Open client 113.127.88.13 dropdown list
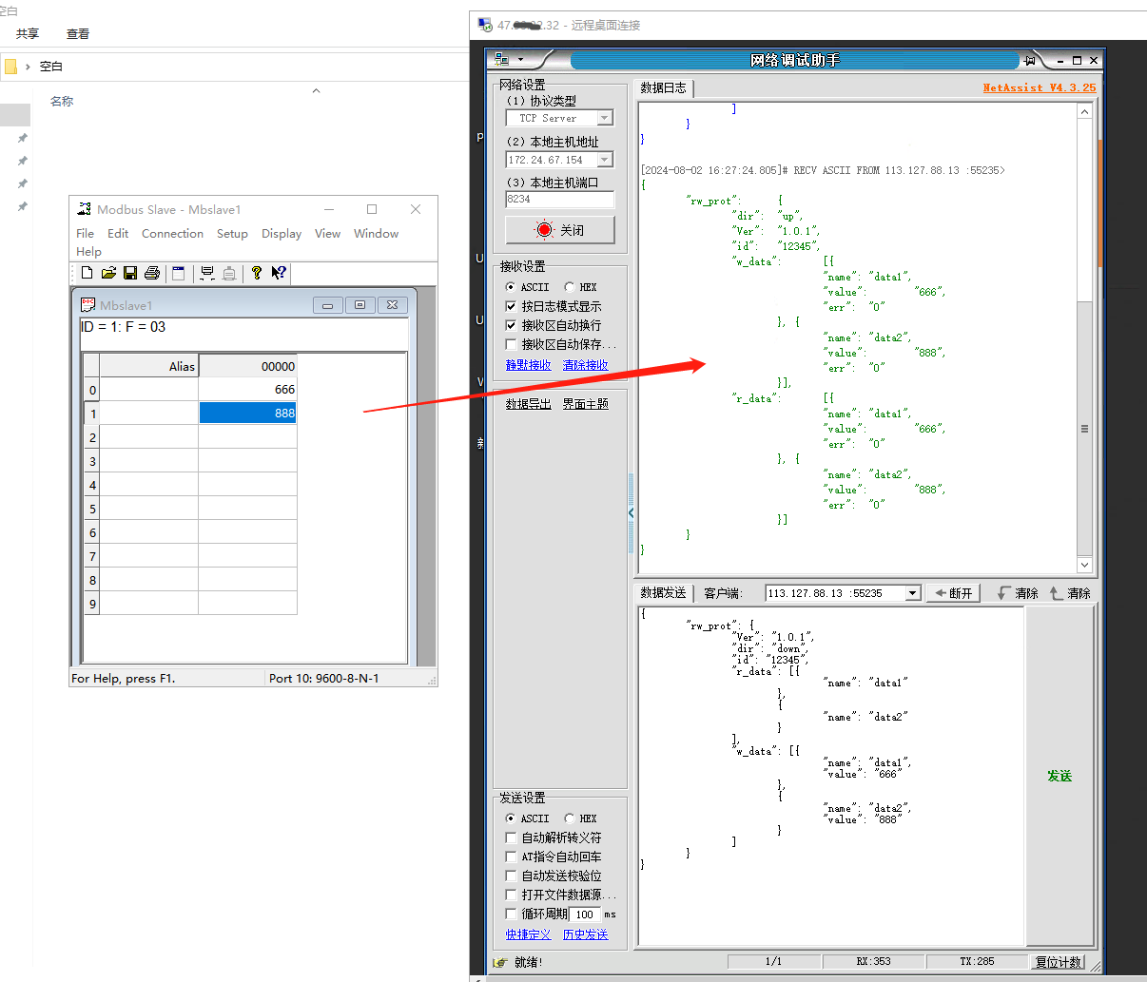Screen dimensions: 1147x982 click(x=913, y=593)
